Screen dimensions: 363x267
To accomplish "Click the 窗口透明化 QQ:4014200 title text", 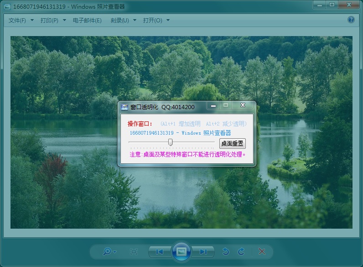I will click(162, 107).
